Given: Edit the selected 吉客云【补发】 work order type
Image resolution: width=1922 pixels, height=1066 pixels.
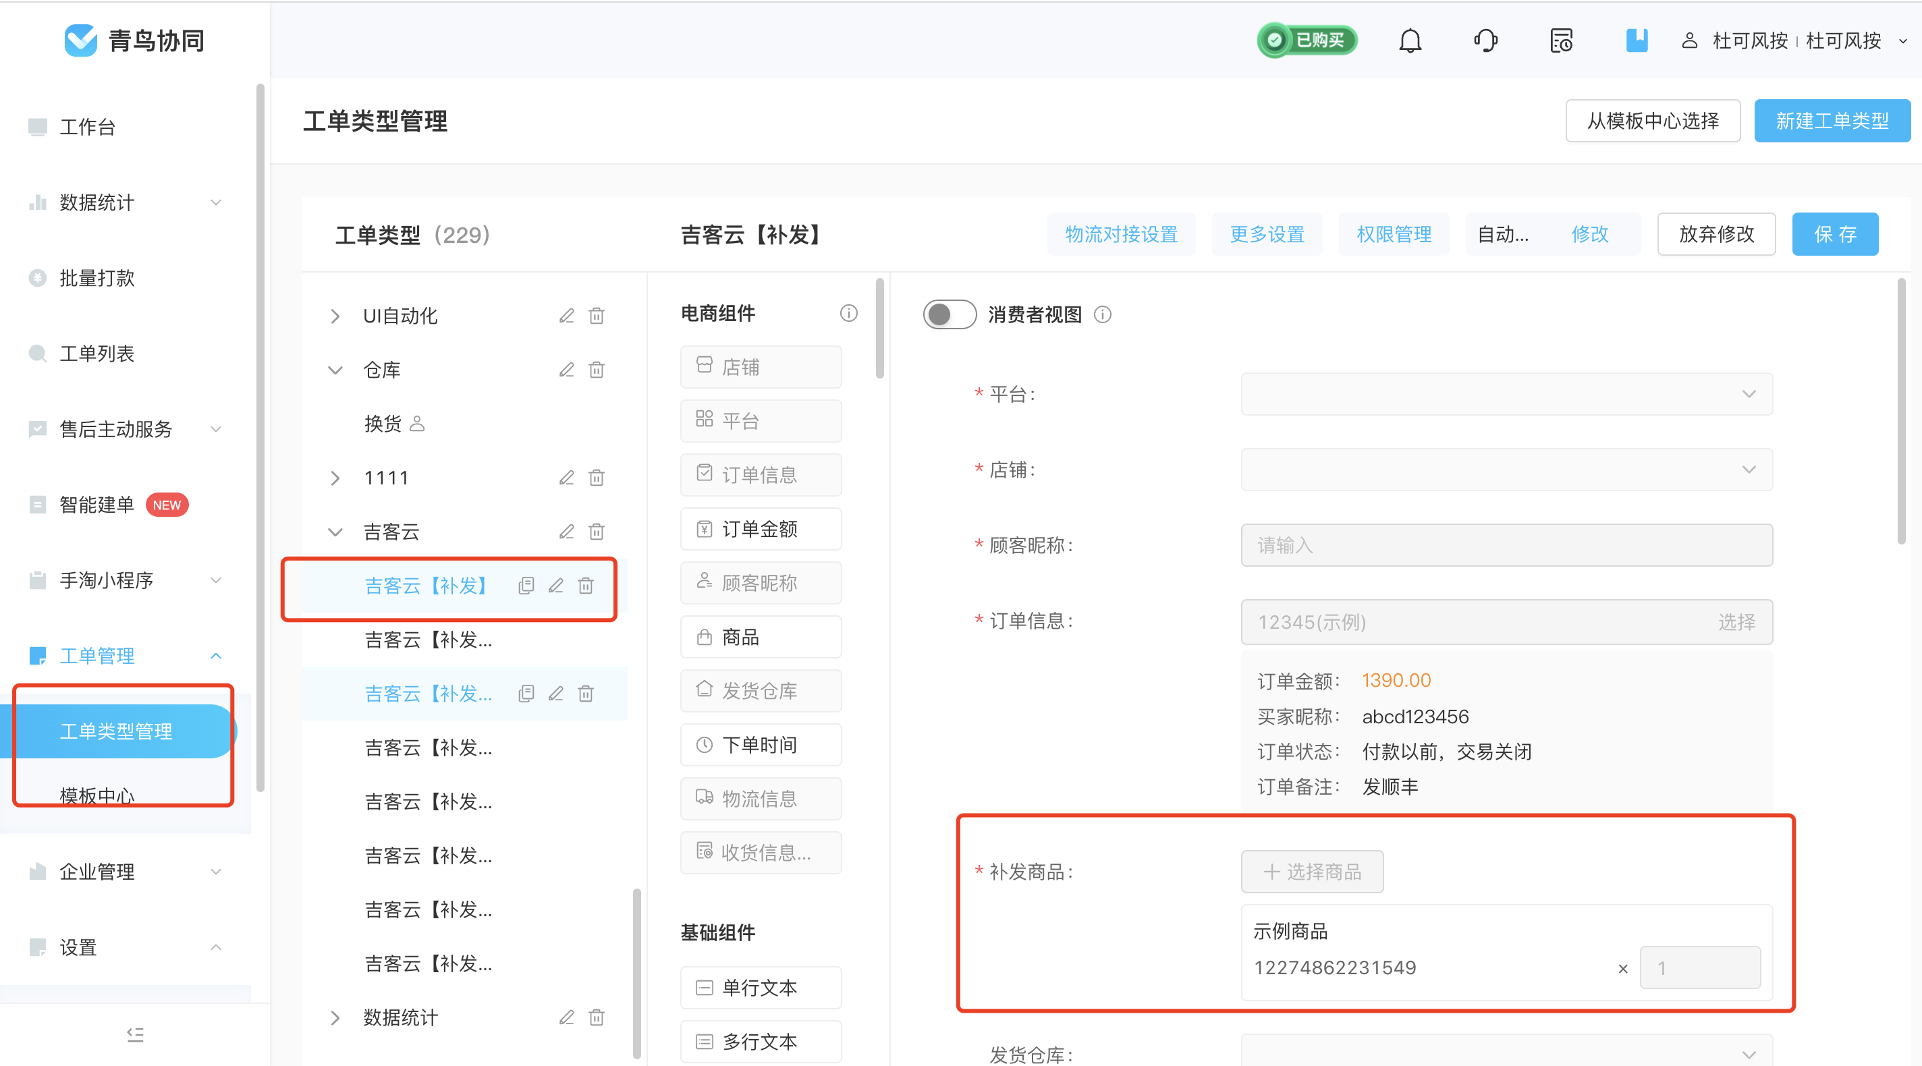Looking at the screenshot, I should coord(556,586).
